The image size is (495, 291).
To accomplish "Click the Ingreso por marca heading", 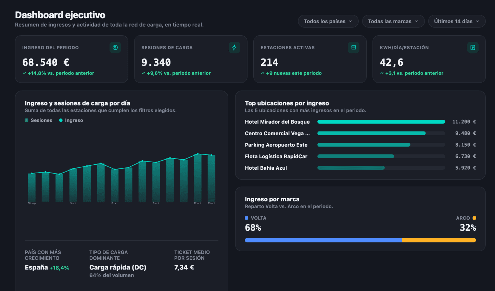I will click(x=272, y=199).
